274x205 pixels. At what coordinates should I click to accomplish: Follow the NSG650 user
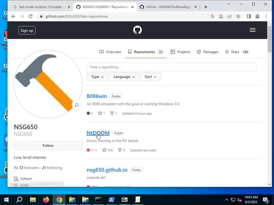[x=48, y=145]
